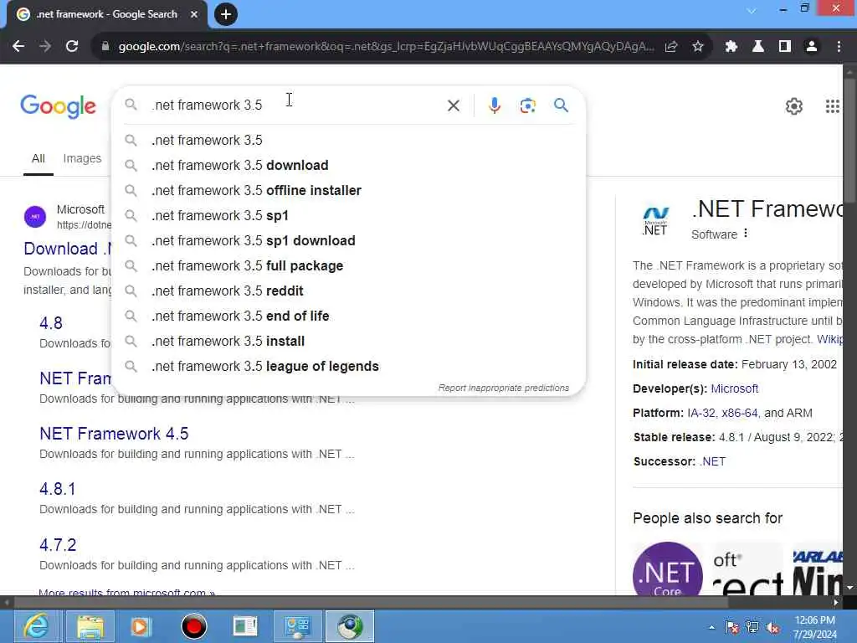857x643 pixels.
Task: Open the '4.8.1' download link
Action: coord(58,489)
